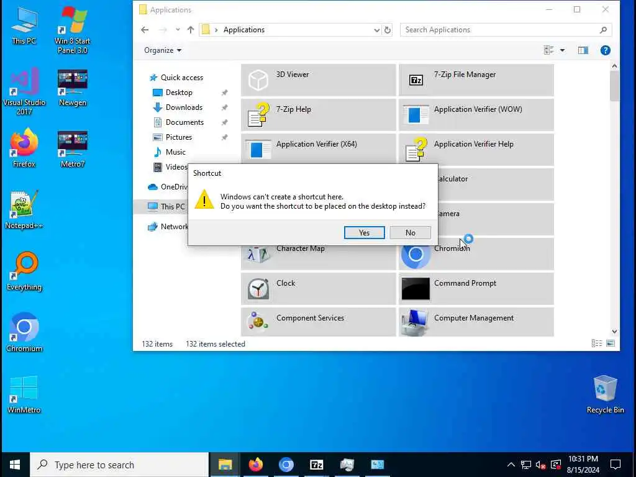Select the Character Map item
Image resolution: width=636 pixels, height=477 pixels.
pos(319,257)
